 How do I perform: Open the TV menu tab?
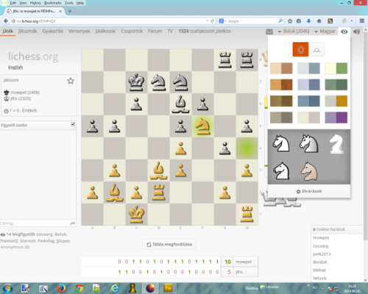point(170,31)
